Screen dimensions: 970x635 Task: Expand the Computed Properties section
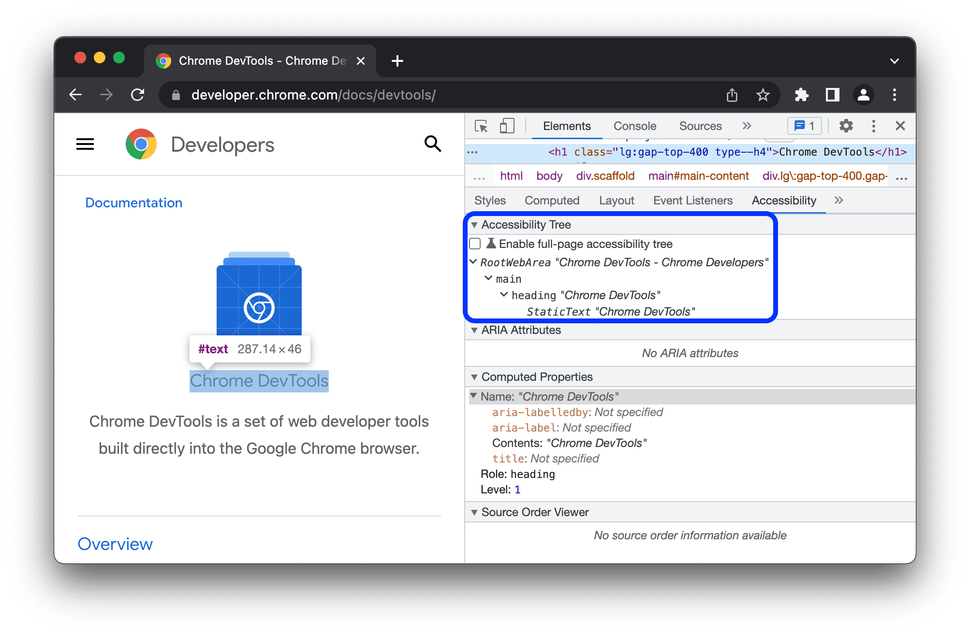coord(474,376)
